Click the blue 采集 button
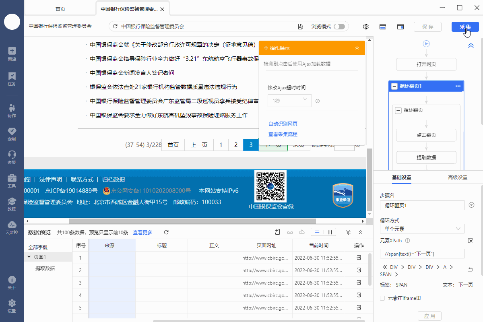This screenshot has width=483, height=322. [x=465, y=27]
